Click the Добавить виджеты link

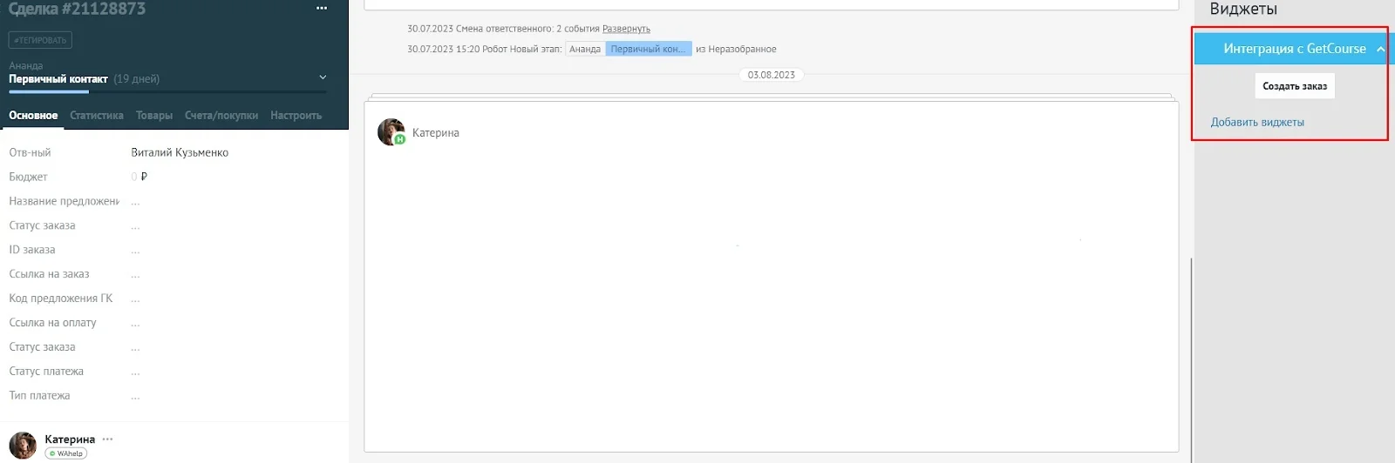[x=1257, y=122]
